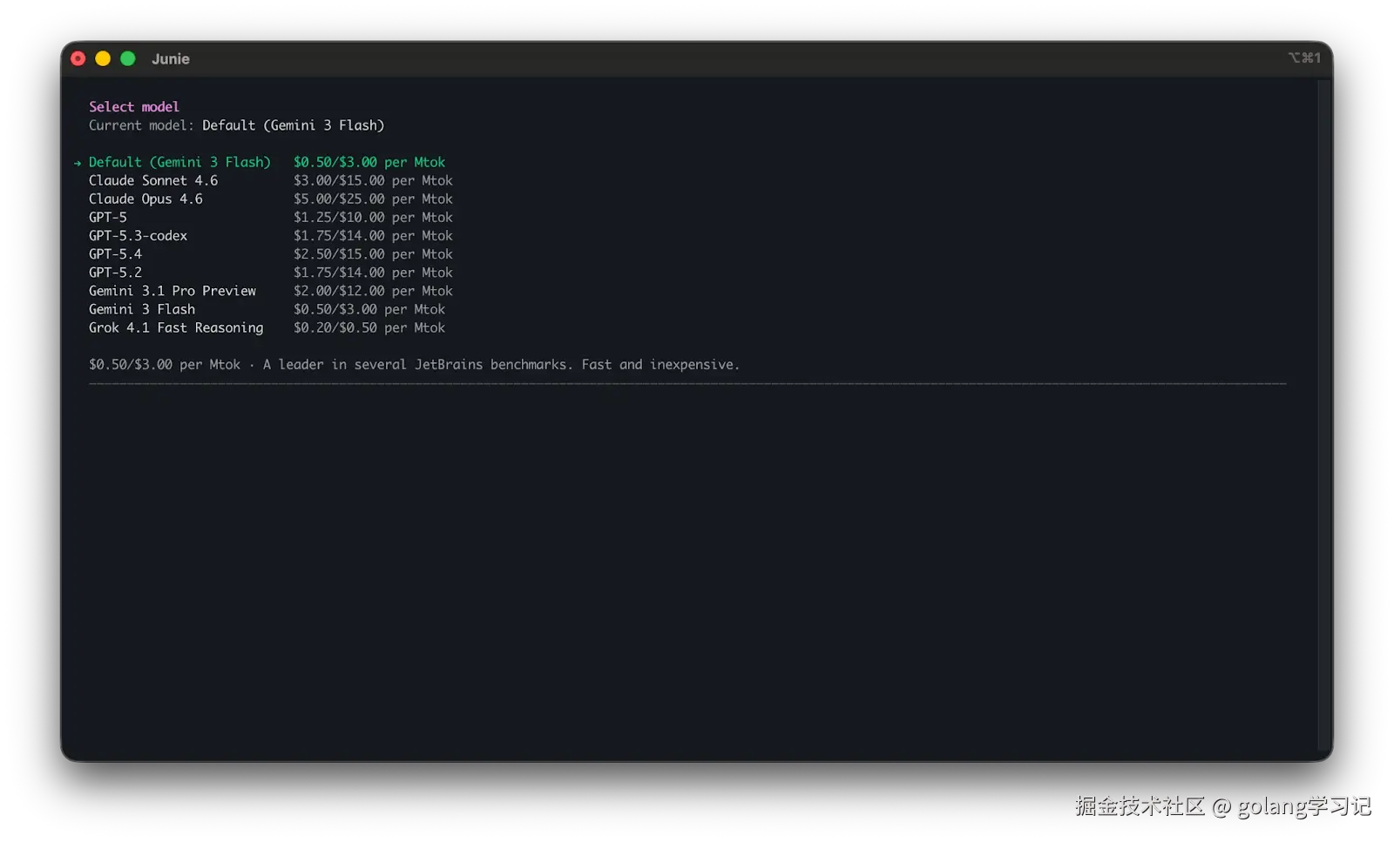1394x842 pixels.
Task: Click the $2.50/$15.00 per Mtok price
Action: click(x=373, y=253)
